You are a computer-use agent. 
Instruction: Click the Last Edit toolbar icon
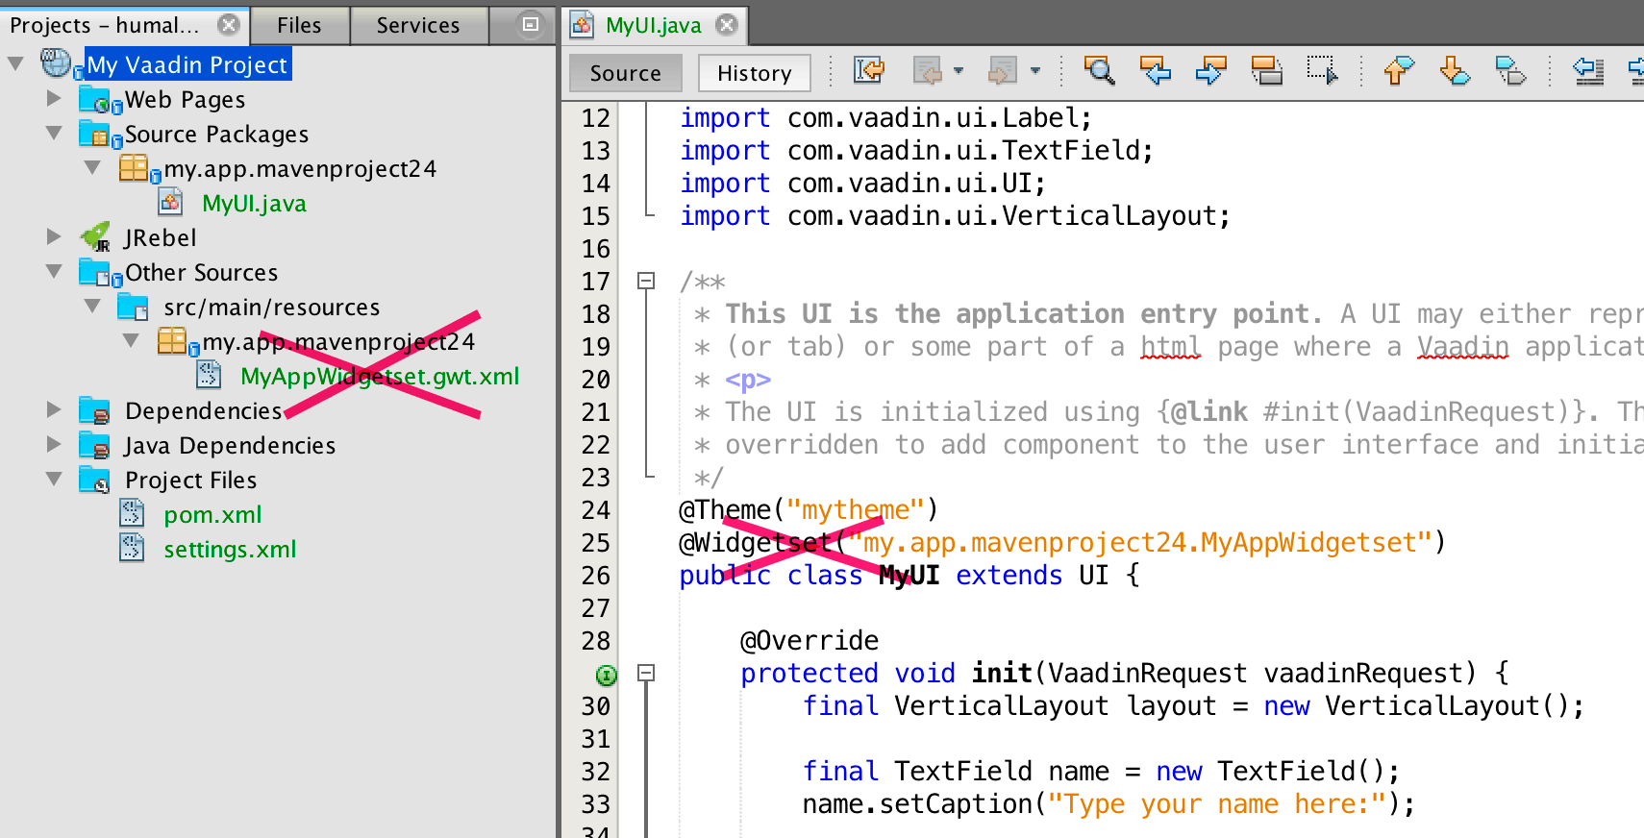[869, 71]
